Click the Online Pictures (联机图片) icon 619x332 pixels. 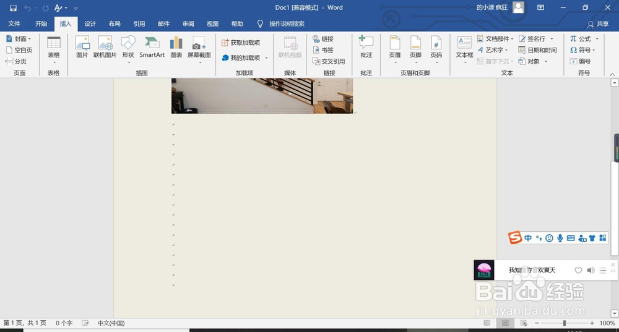[x=105, y=47]
